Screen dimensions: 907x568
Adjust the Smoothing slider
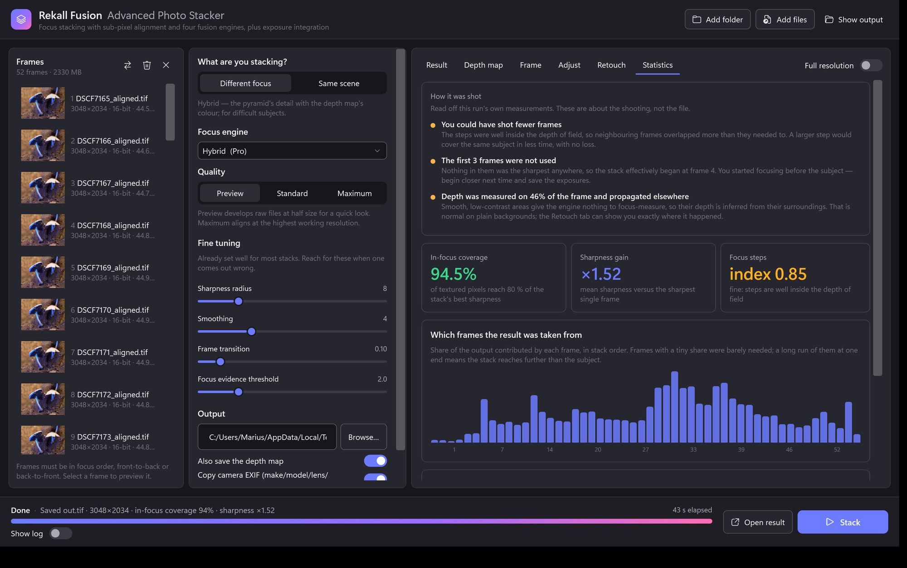coord(292,331)
